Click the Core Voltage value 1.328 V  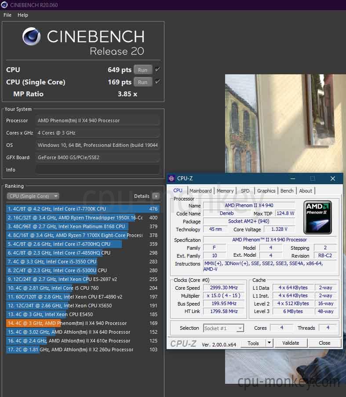click(x=280, y=229)
